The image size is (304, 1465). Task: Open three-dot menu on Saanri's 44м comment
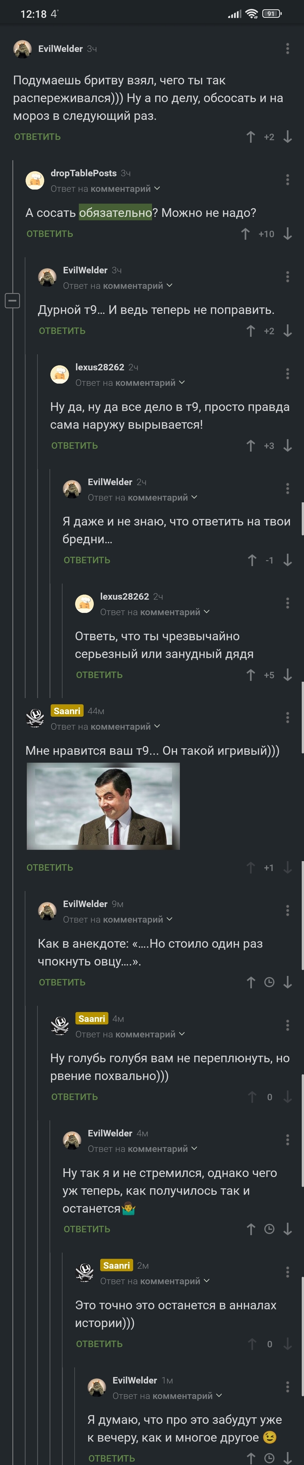coord(288,718)
